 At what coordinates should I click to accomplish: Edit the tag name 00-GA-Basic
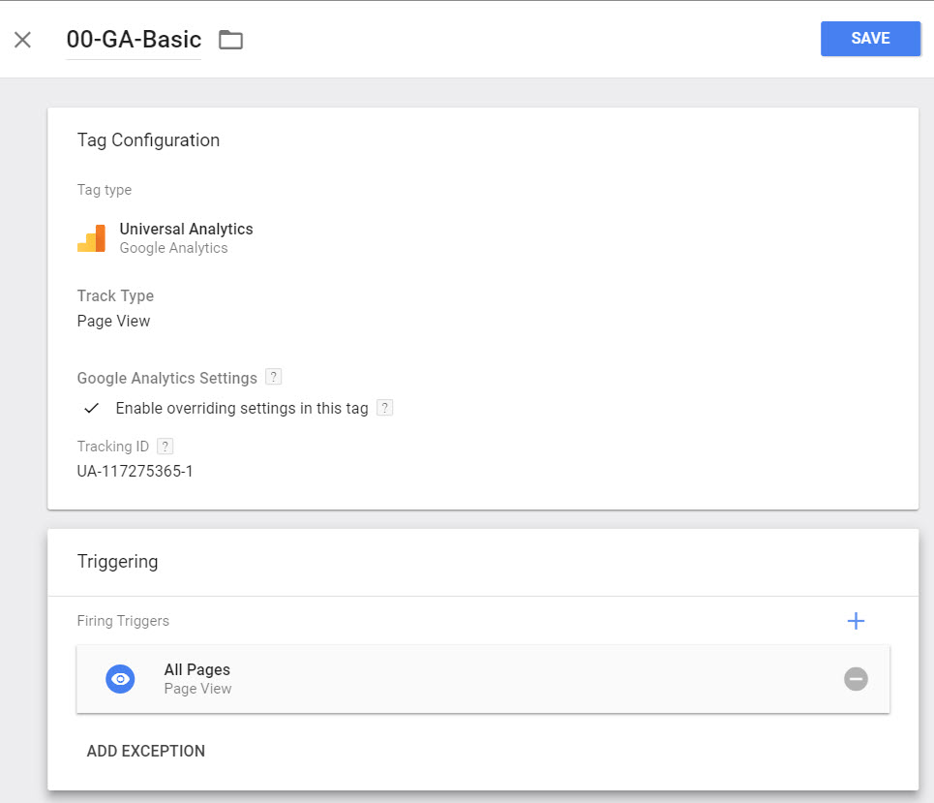(x=134, y=40)
